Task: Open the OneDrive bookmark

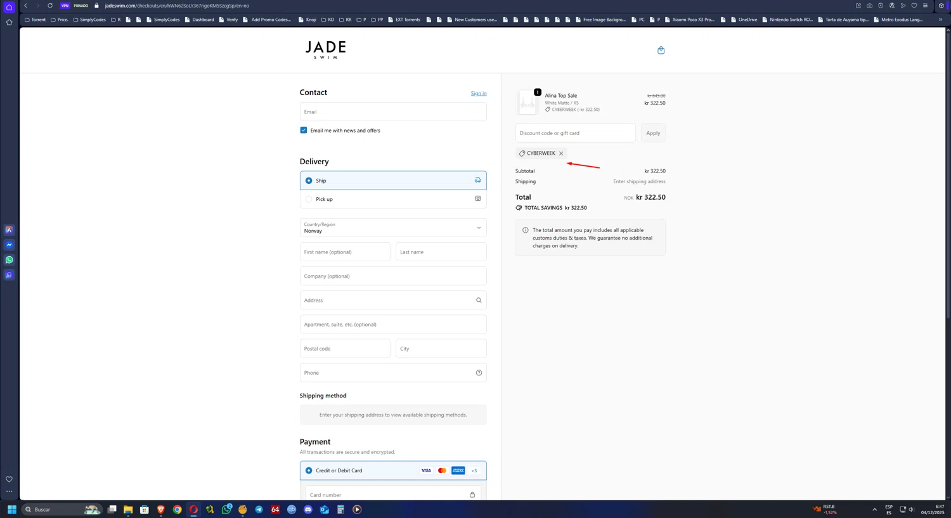Action: 744,20
